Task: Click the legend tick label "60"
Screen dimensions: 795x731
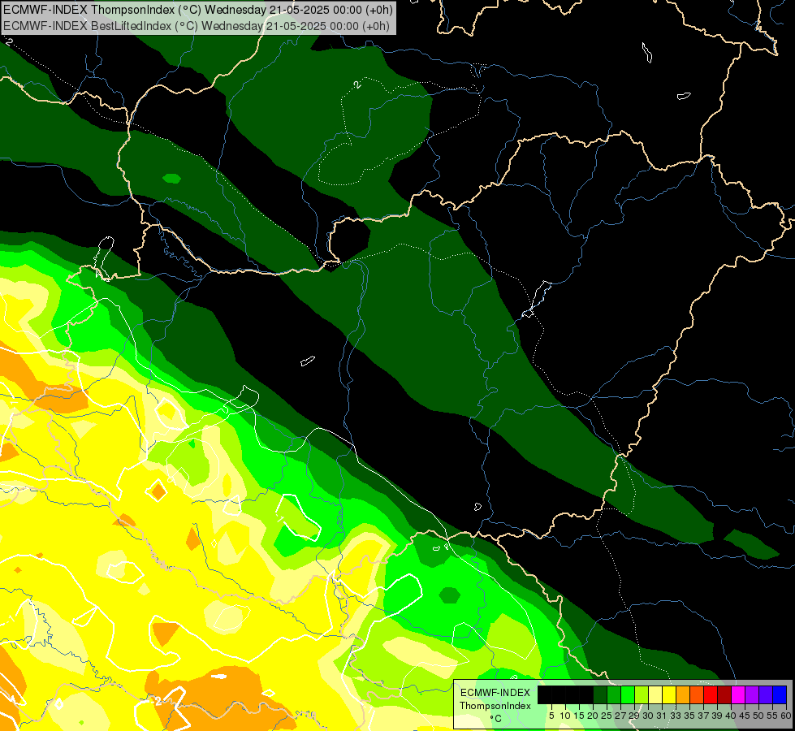Action: tap(786, 716)
